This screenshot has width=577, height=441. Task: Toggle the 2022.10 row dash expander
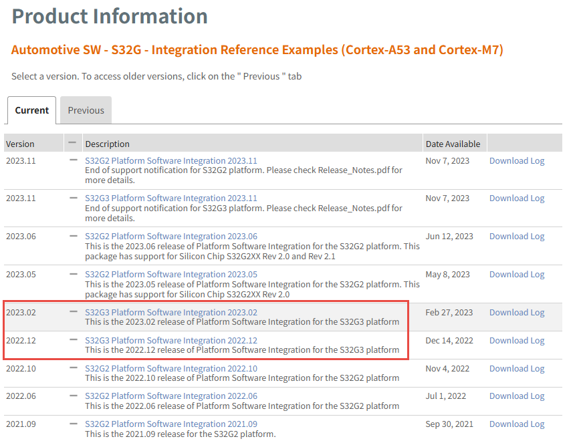pyautogui.click(x=74, y=367)
